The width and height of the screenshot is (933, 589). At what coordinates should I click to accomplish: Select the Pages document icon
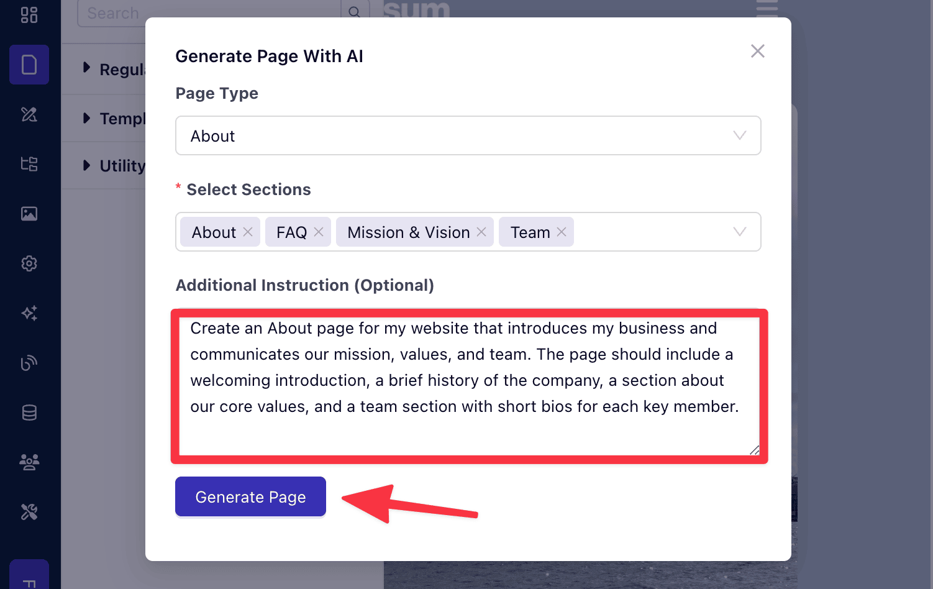pyautogui.click(x=29, y=65)
